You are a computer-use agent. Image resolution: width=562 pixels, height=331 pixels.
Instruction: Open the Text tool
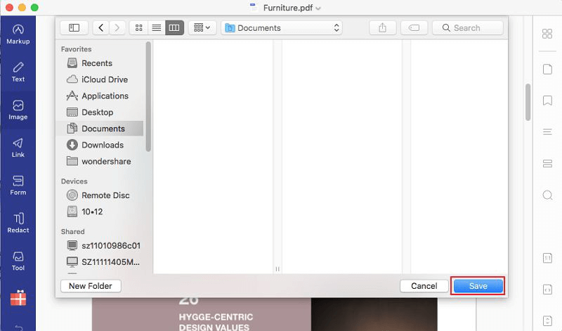[x=18, y=72]
